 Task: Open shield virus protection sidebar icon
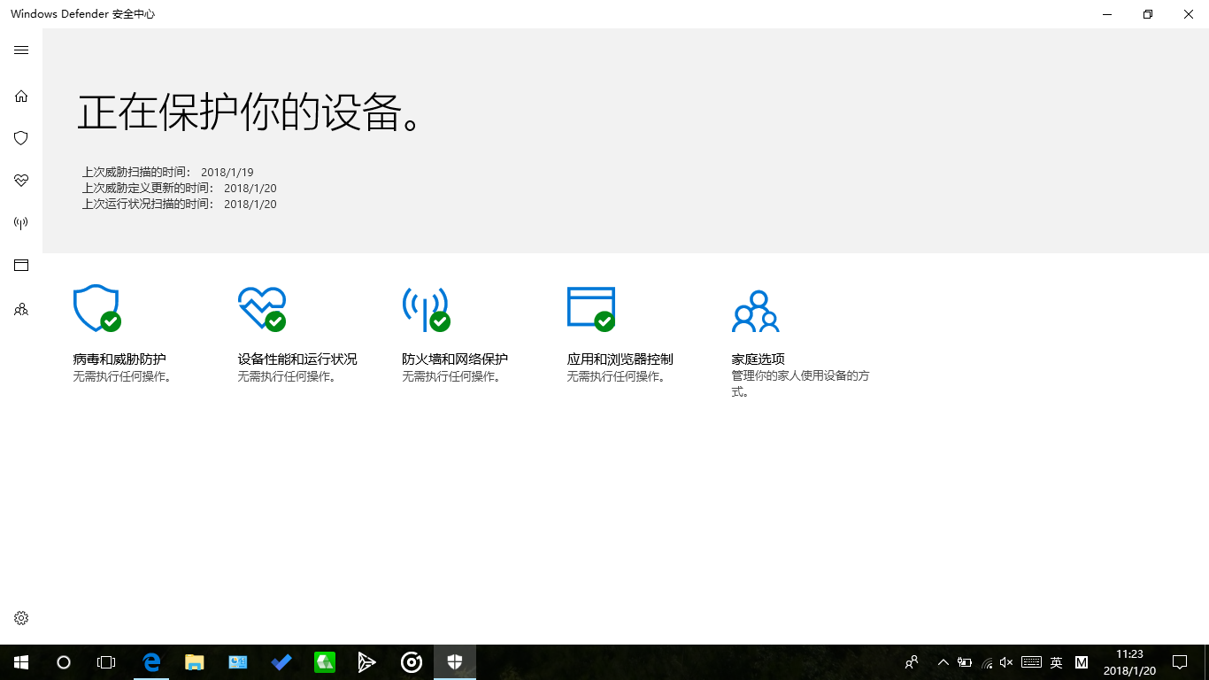tap(21, 138)
